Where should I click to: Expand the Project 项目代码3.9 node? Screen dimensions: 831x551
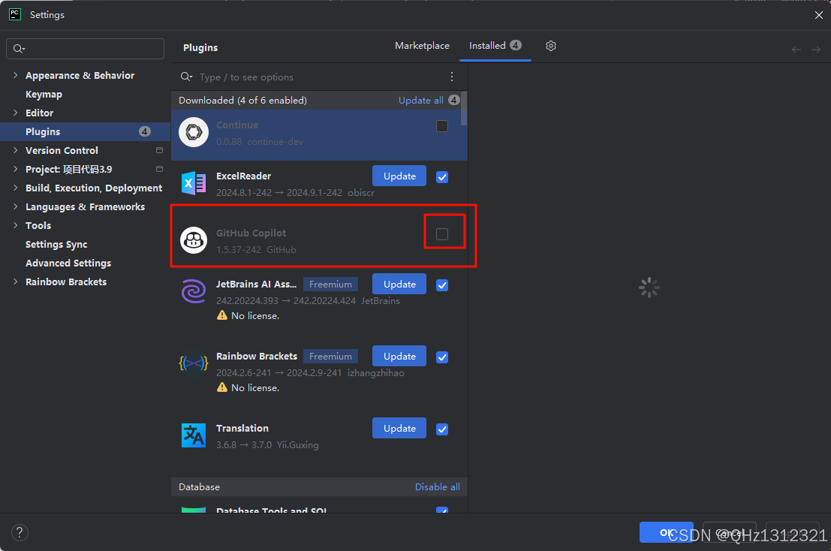coord(15,169)
